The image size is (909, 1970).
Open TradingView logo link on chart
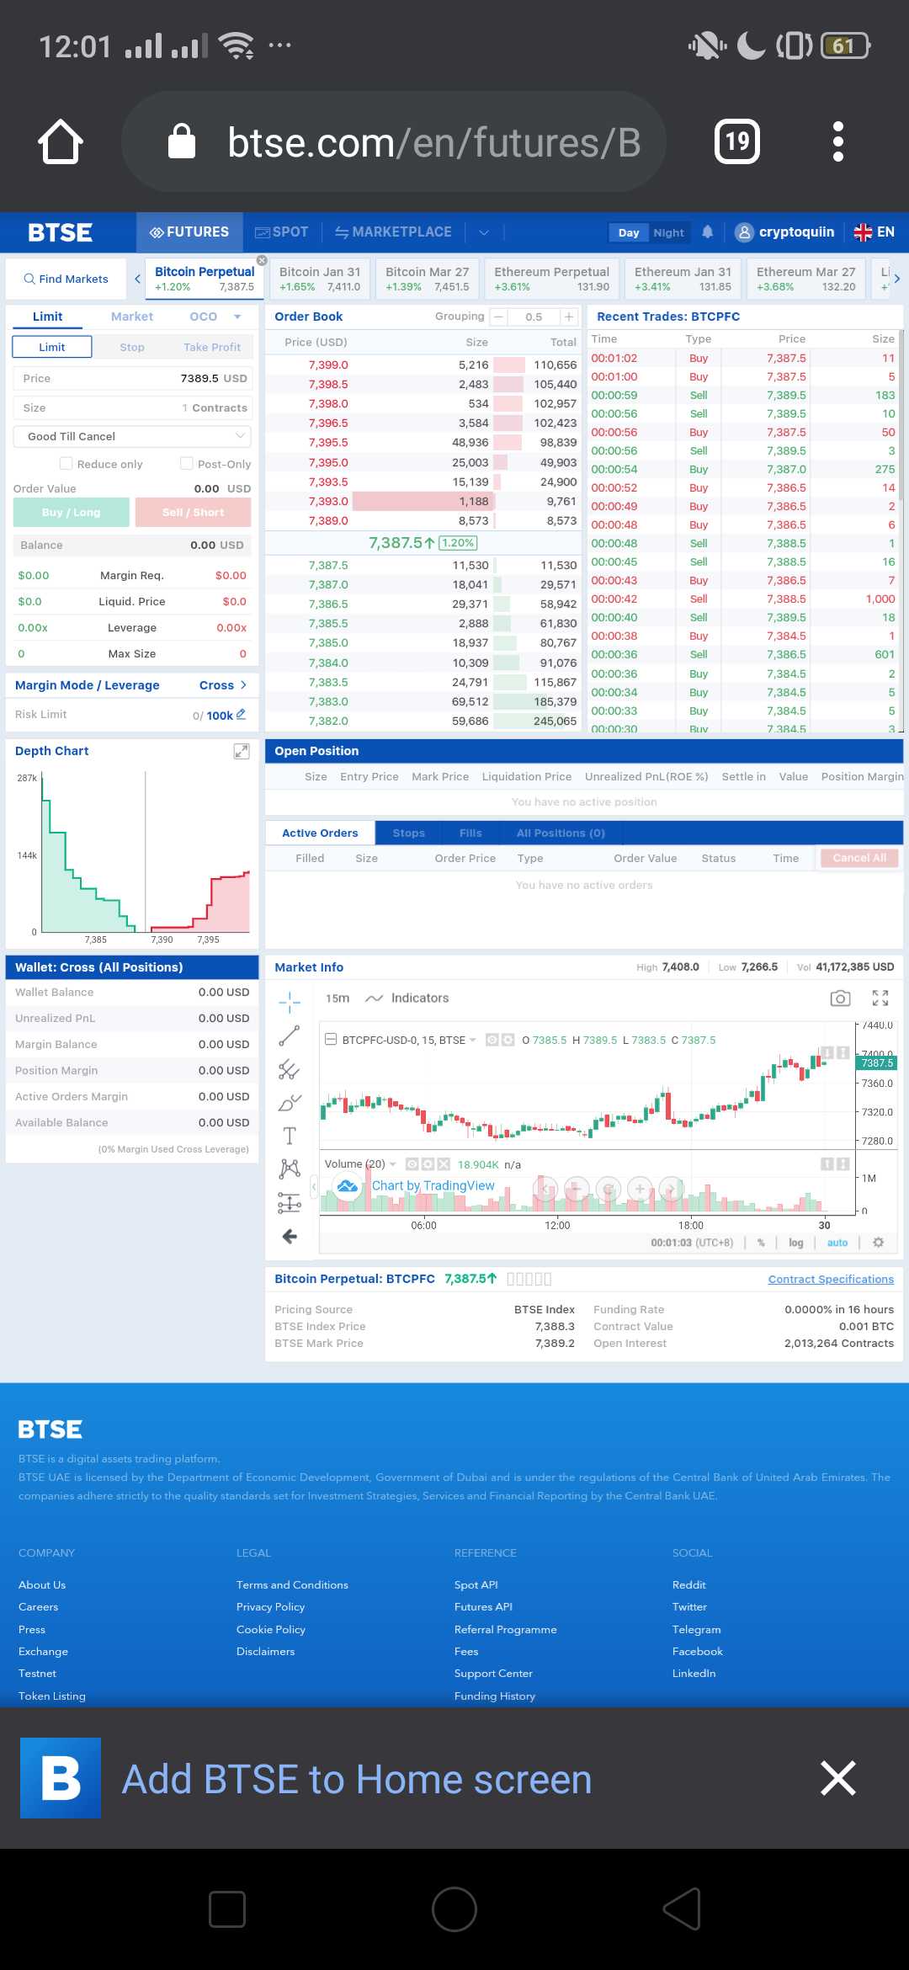click(x=348, y=1186)
